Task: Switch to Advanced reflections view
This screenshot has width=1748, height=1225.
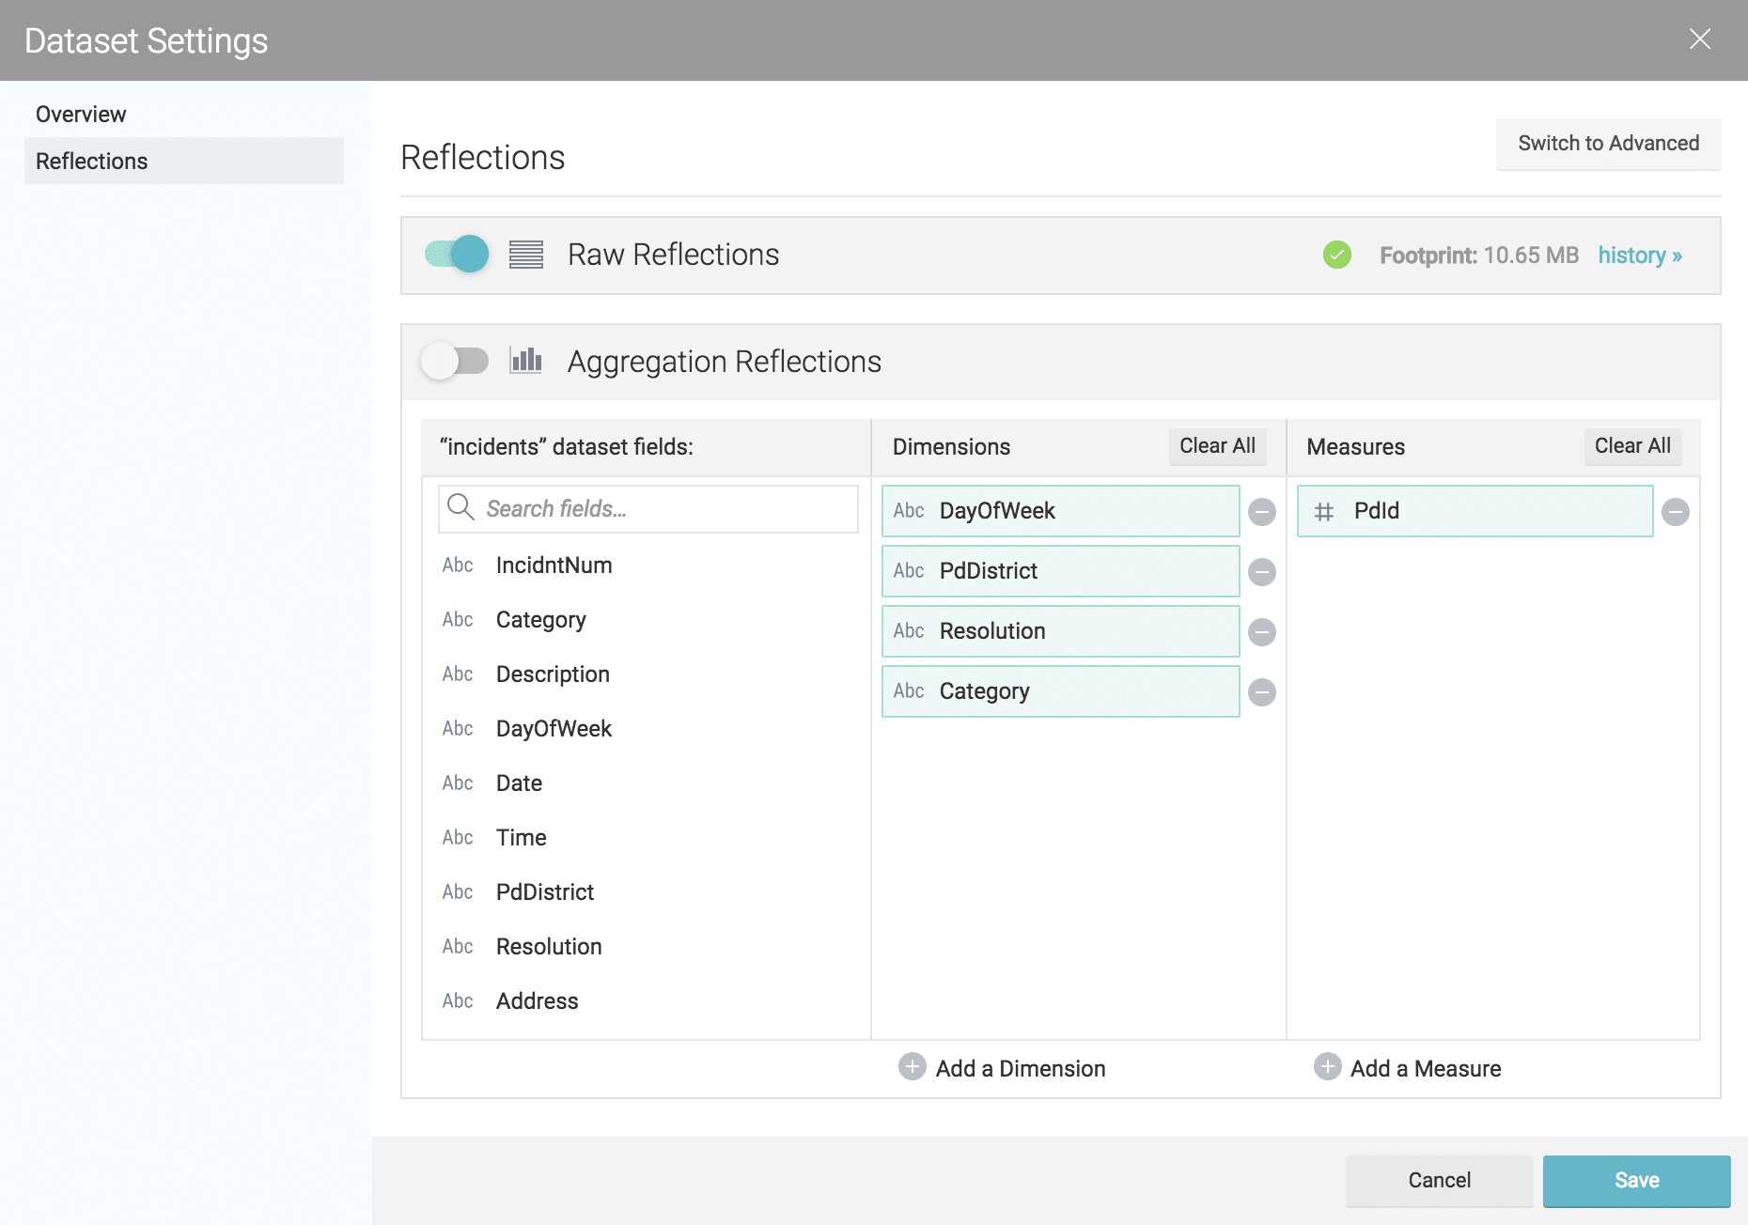Action: pos(1608,144)
